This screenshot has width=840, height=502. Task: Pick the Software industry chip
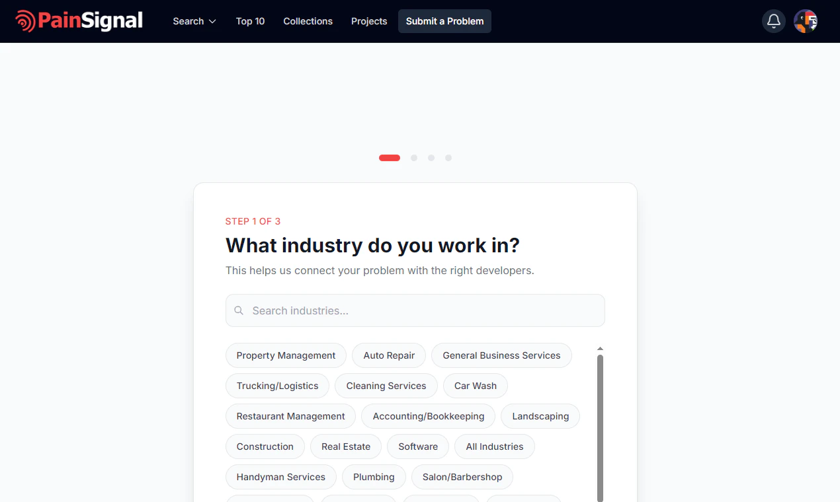[x=418, y=447]
